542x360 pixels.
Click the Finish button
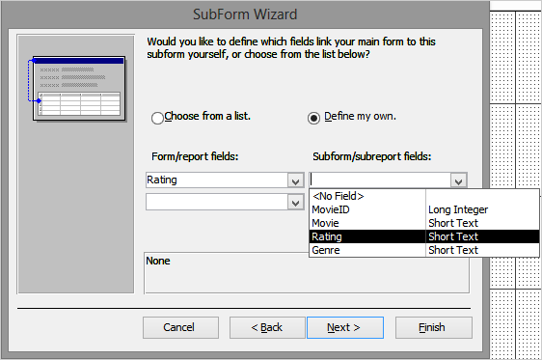(433, 327)
